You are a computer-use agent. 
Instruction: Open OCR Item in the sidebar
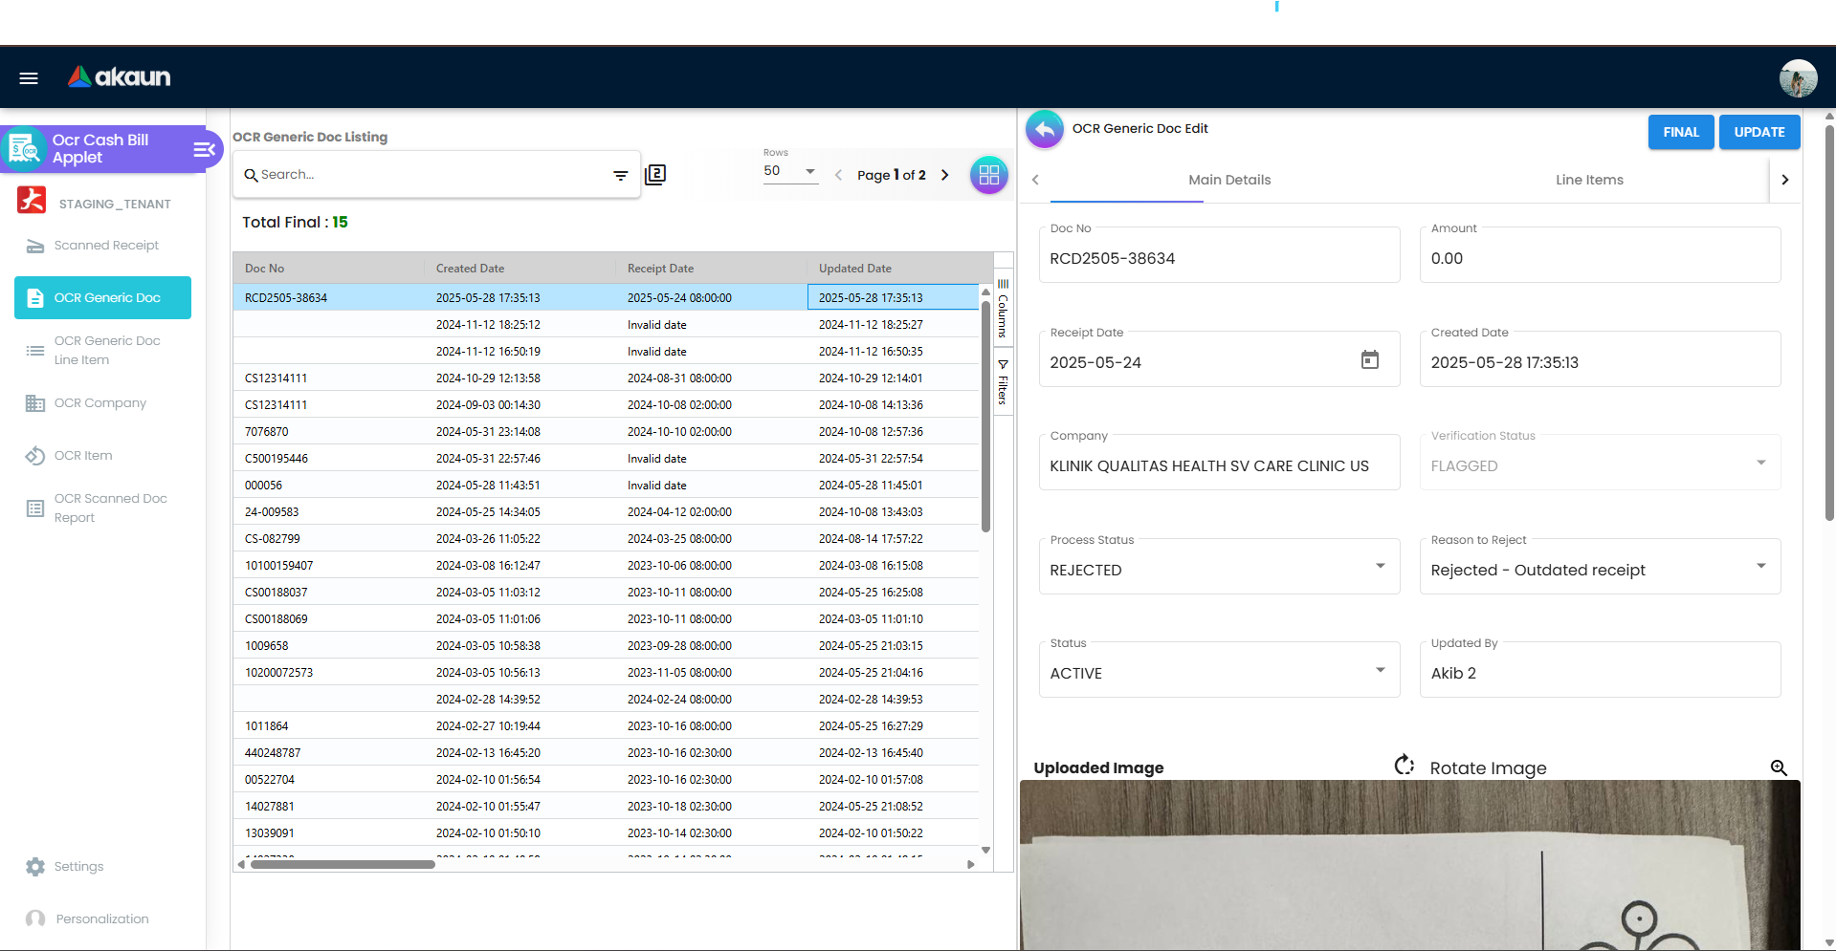[103, 456]
